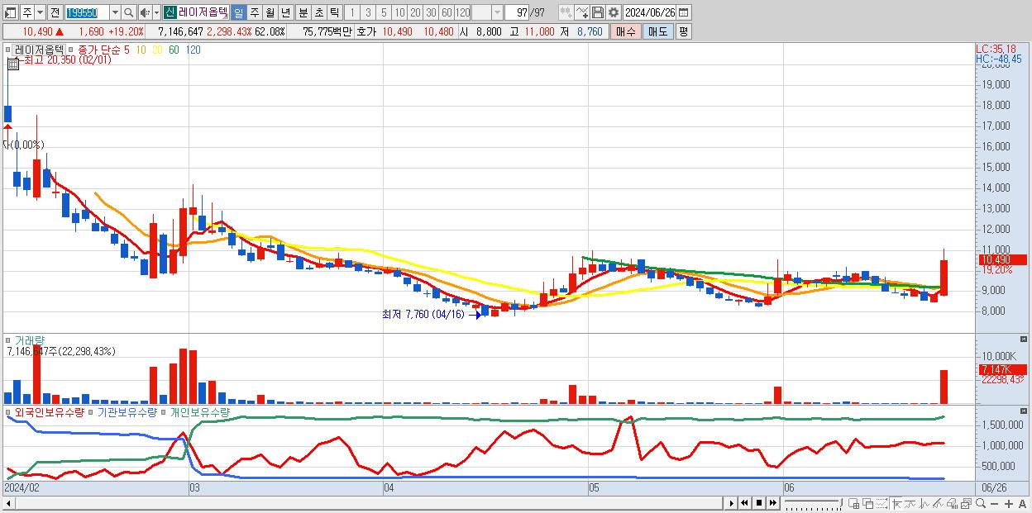Choose interval 5 button
Viewport: 1032px width, 513px height.
(383, 12)
